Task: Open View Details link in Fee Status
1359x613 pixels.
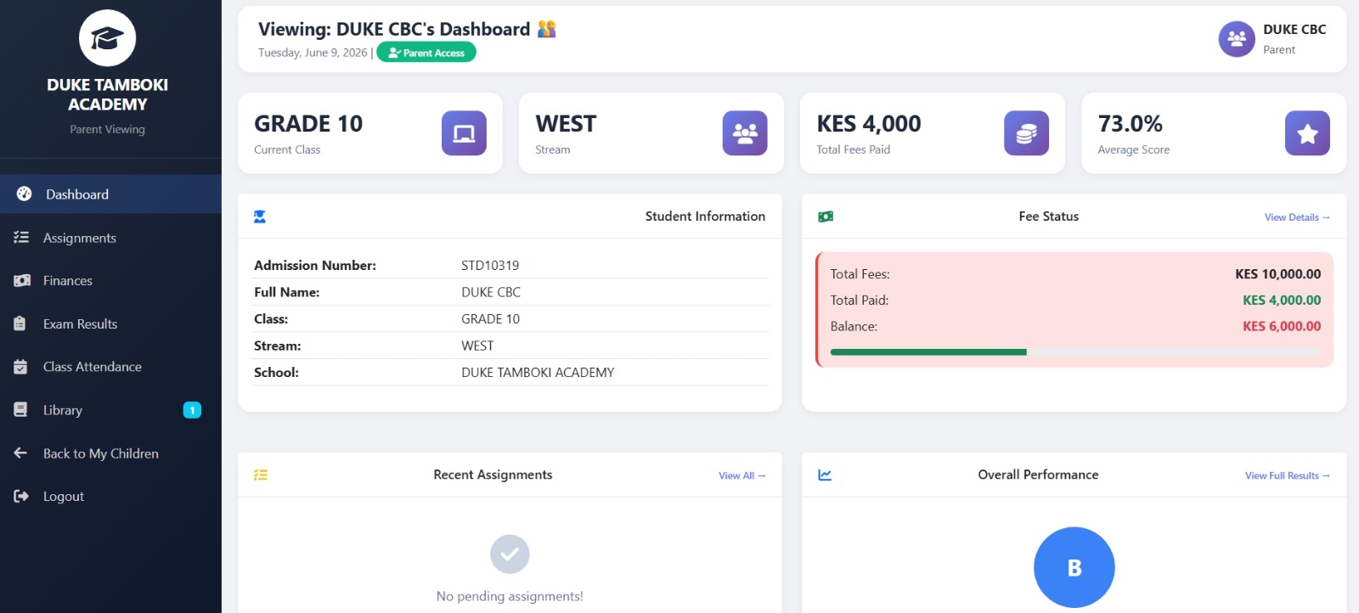Action: pos(1297,217)
